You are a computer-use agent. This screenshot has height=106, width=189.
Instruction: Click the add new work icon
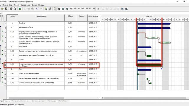tap(46, 9)
